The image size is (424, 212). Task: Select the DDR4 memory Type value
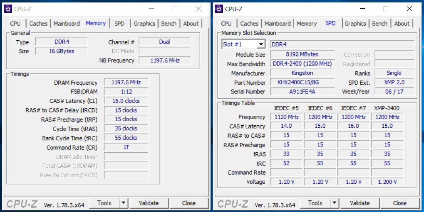pyautogui.click(x=62, y=42)
